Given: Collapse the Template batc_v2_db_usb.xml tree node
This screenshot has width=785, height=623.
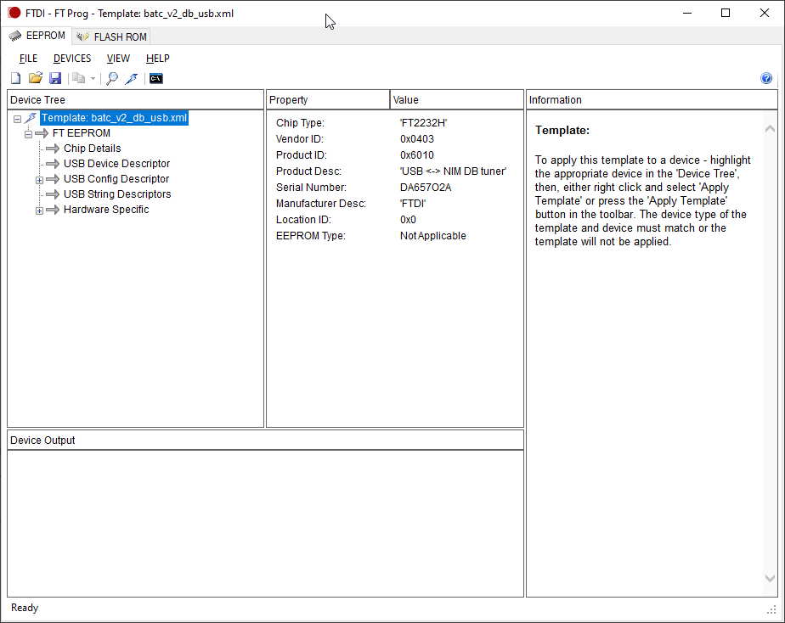Looking at the screenshot, I should tap(18, 119).
